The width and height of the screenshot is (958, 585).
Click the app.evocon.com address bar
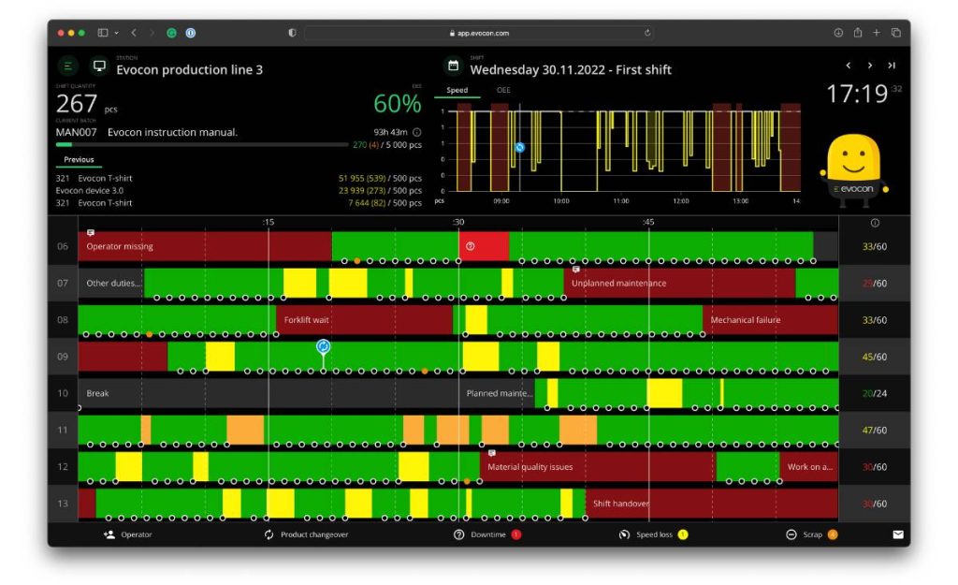tap(479, 33)
